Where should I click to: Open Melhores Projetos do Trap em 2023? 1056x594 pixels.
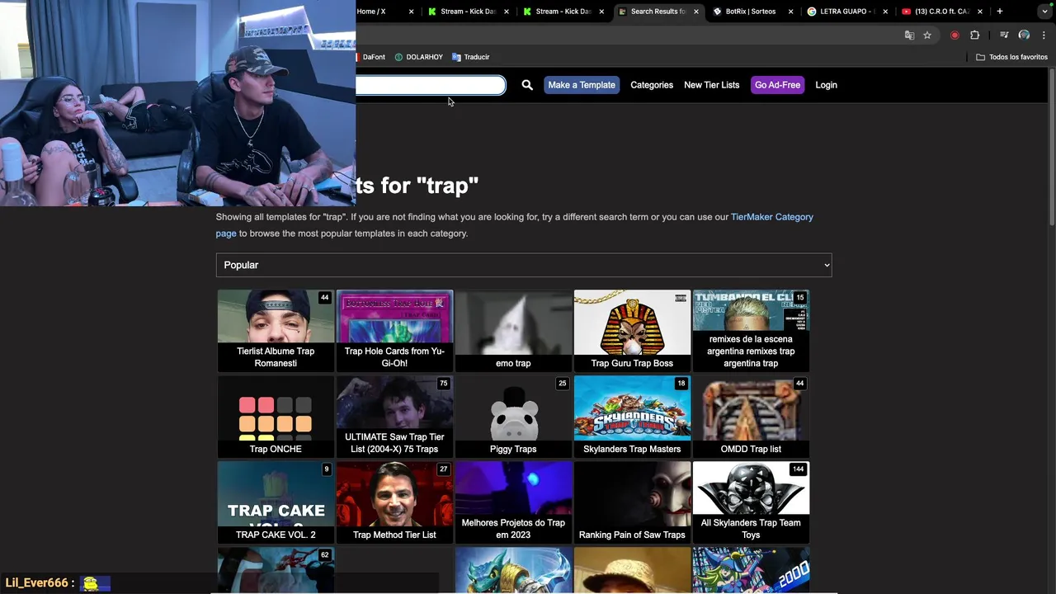[513, 502]
